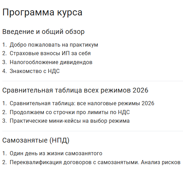
Task: Open "Переквалификация договоров с самозанятыми" lesson
Action: [95, 162]
